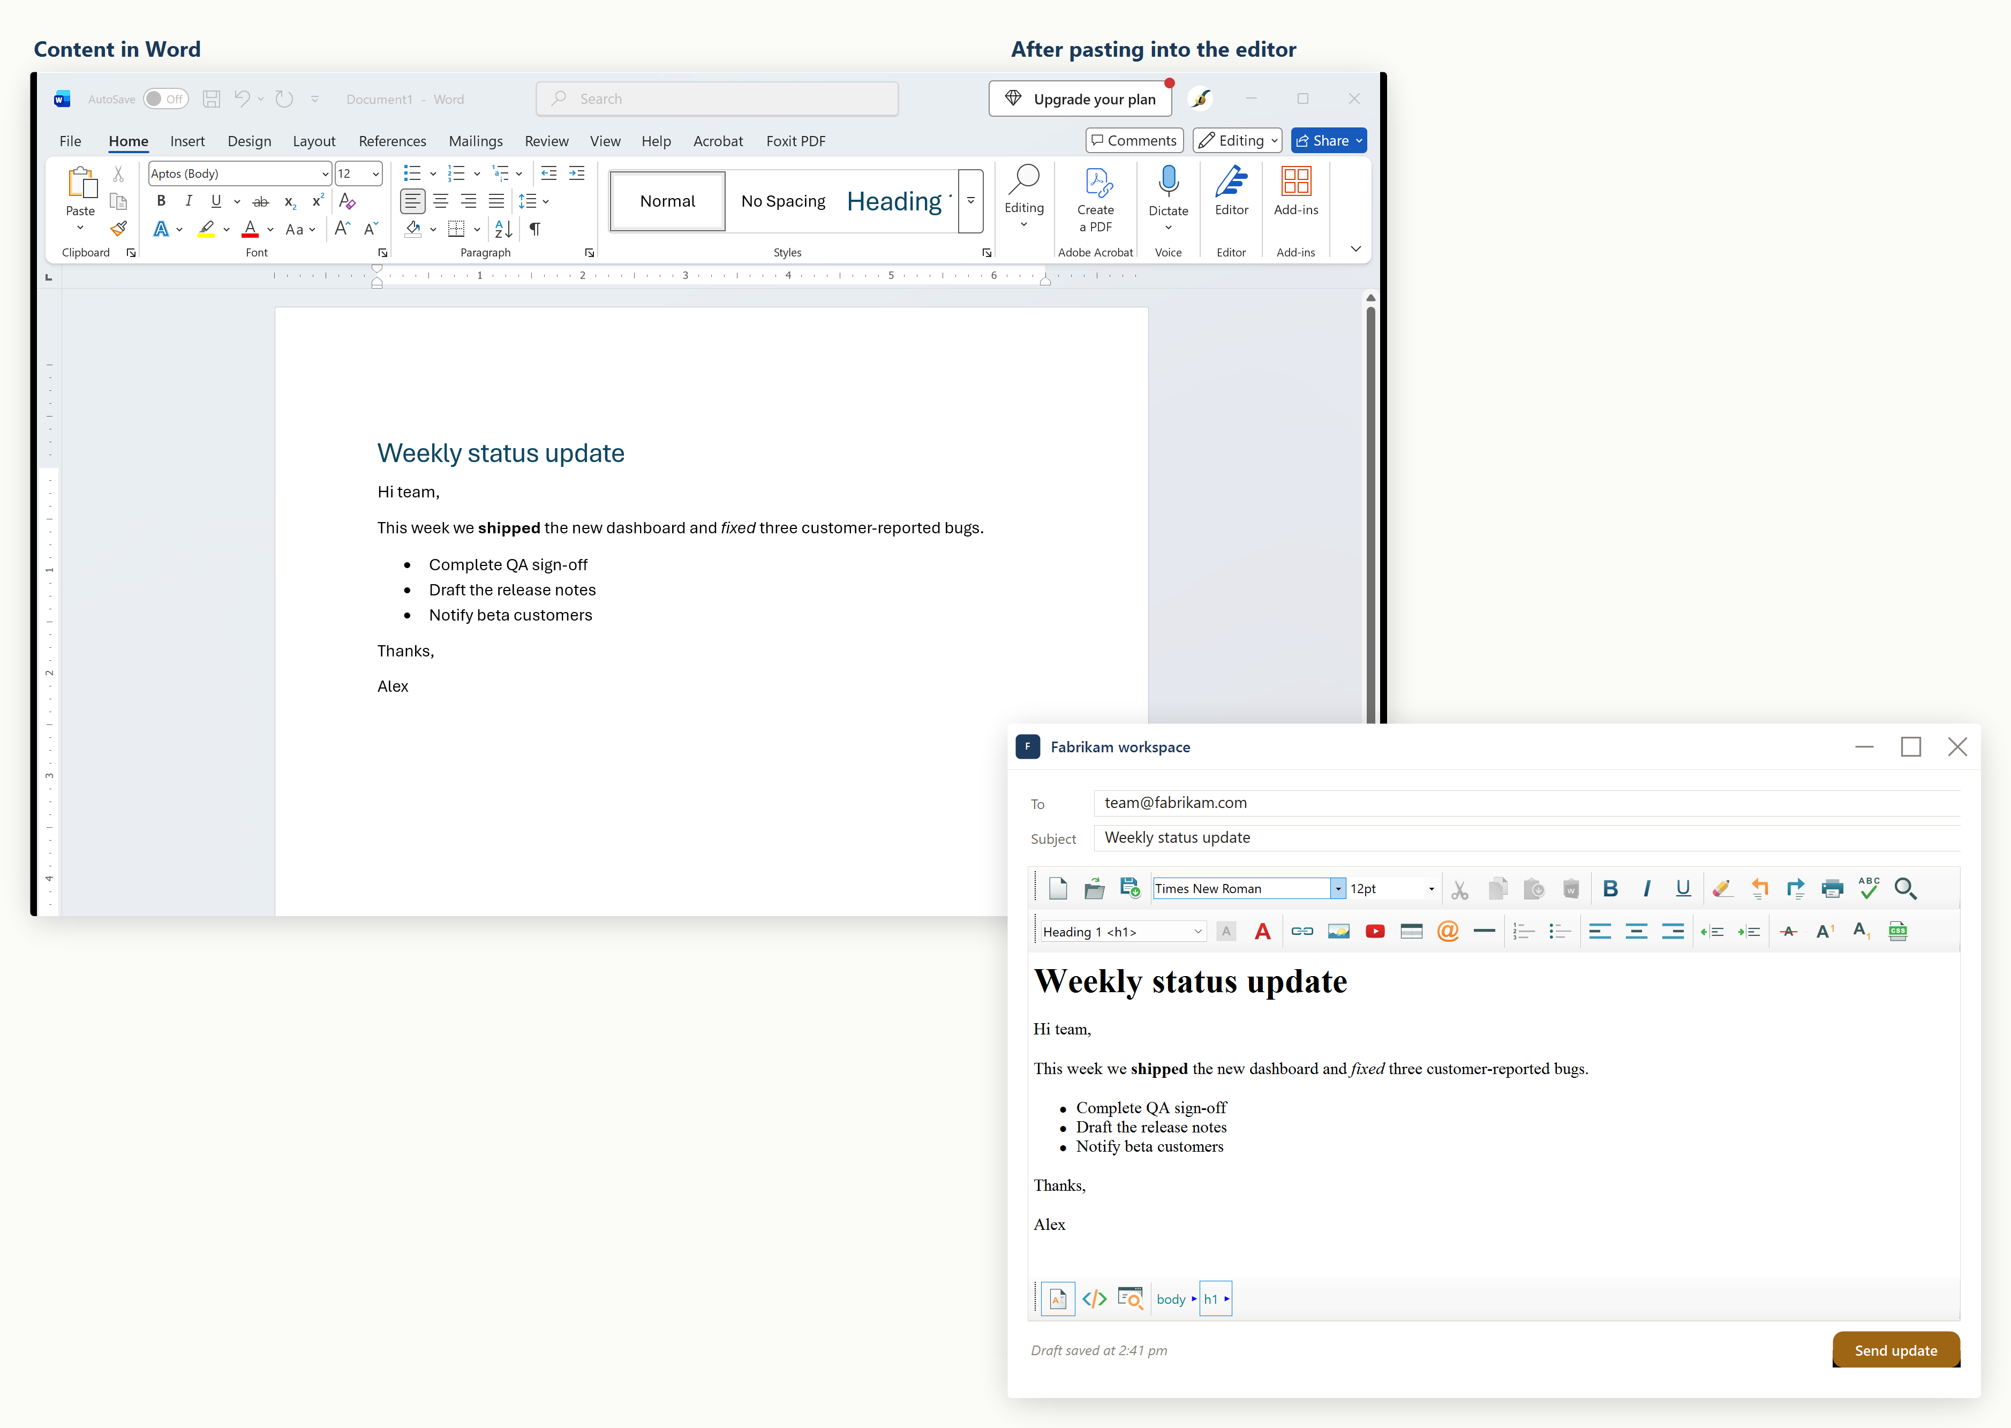Click the orange @ email link icon
Viewport: 2011px width, 1428px height.
click(1448, 931)
